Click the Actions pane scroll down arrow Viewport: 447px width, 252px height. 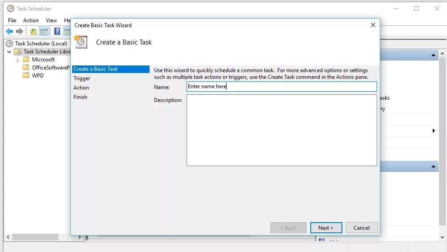tap(442, 237)
